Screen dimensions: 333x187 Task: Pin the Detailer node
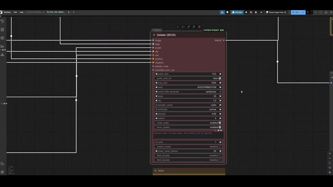tap(194, 27)
